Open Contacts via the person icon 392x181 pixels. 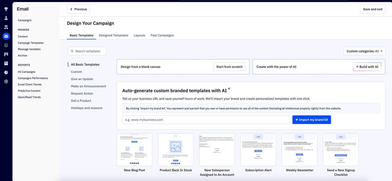point(6,18)
